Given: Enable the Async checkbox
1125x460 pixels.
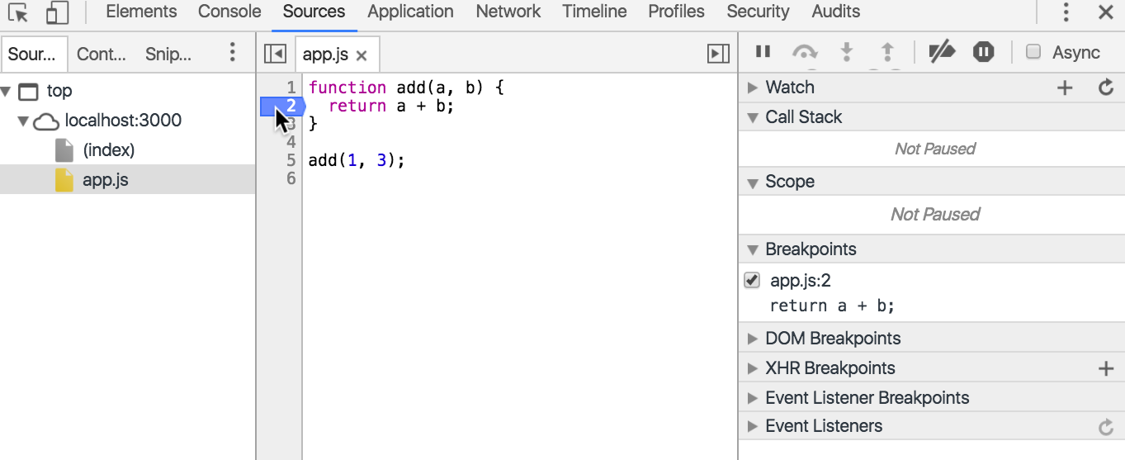Looking at the screenshot, I should coord(1033,52).
